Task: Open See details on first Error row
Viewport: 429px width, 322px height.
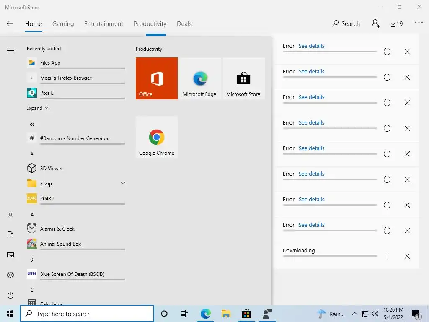Action: coord(311,46)
